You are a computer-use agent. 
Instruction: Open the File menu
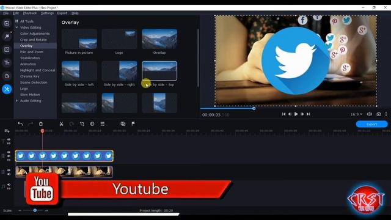click(5, 13)
